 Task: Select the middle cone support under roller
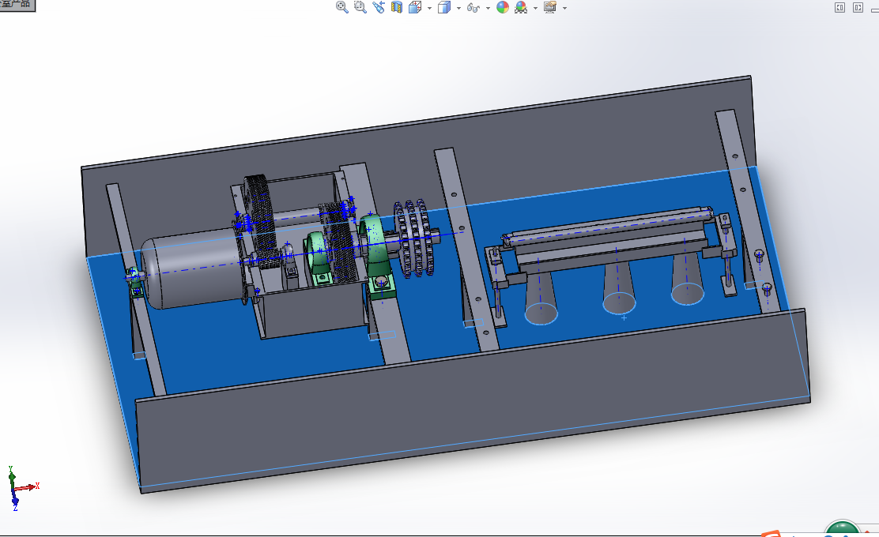pyautogui.click(x=618, y=288)
